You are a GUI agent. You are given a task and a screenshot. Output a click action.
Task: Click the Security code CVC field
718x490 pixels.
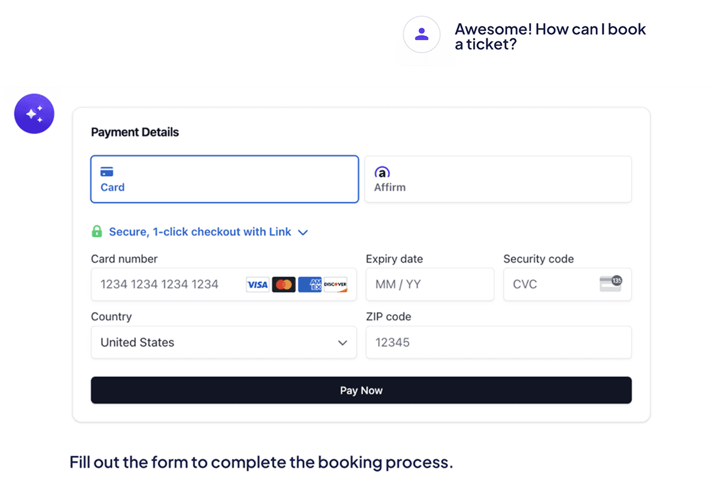tap(550, 284)
